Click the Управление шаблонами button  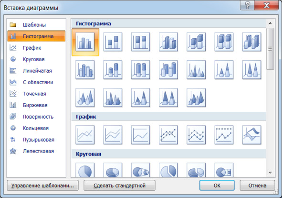[x=42, y=186]
